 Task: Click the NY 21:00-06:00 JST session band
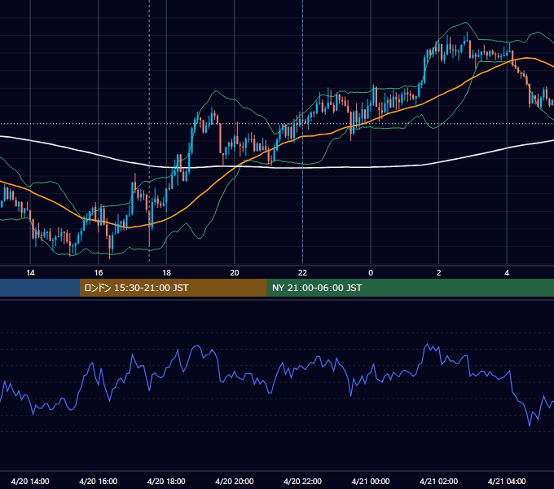pyautogui.click(x=410, y=288)
